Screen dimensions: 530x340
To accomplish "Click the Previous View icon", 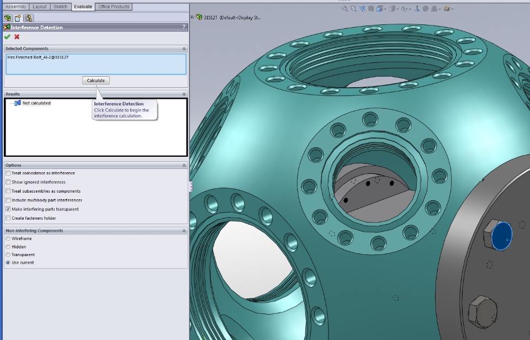I will pos(362,9).
